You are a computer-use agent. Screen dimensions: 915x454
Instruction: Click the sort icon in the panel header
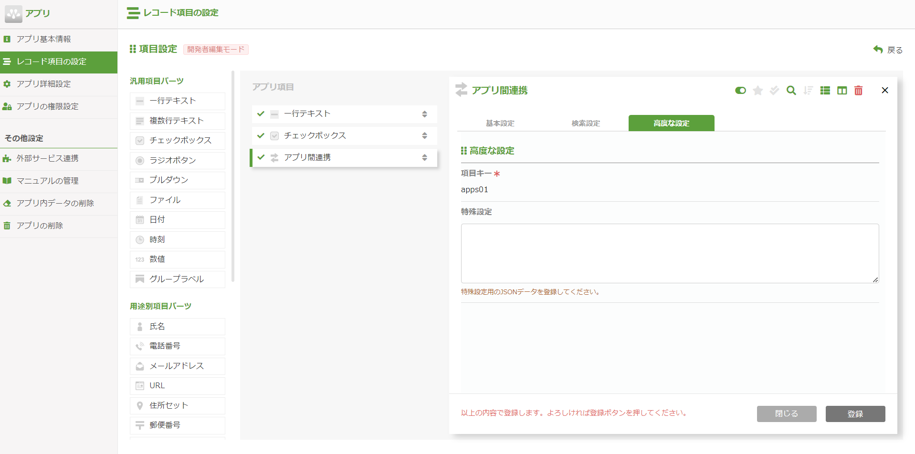(x=808, y=90)
